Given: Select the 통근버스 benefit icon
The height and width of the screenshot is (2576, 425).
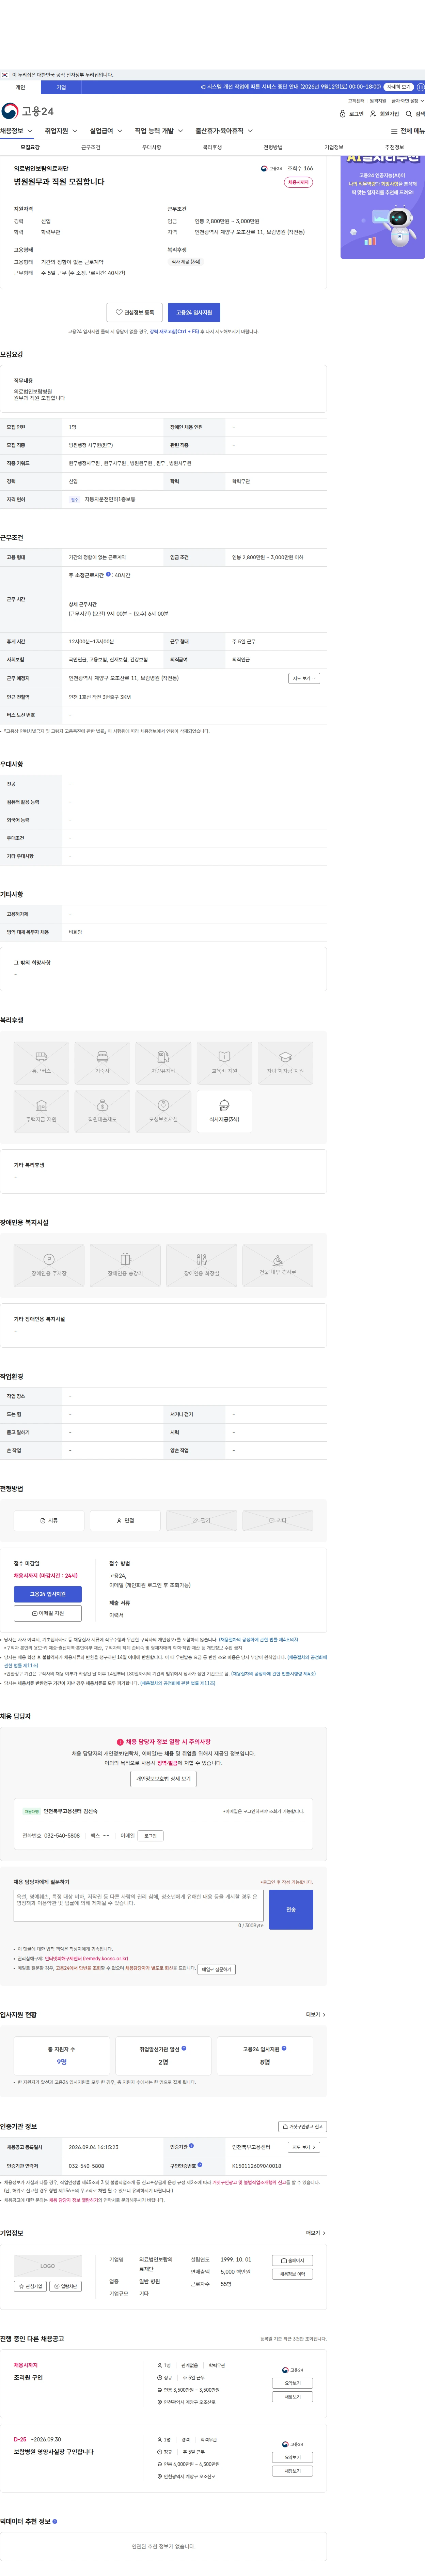Looking at the screenshot, I should coord(41,1063).
